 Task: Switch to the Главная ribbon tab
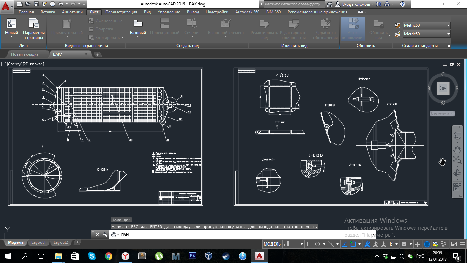pyautogui.click(x=26, y=12)
